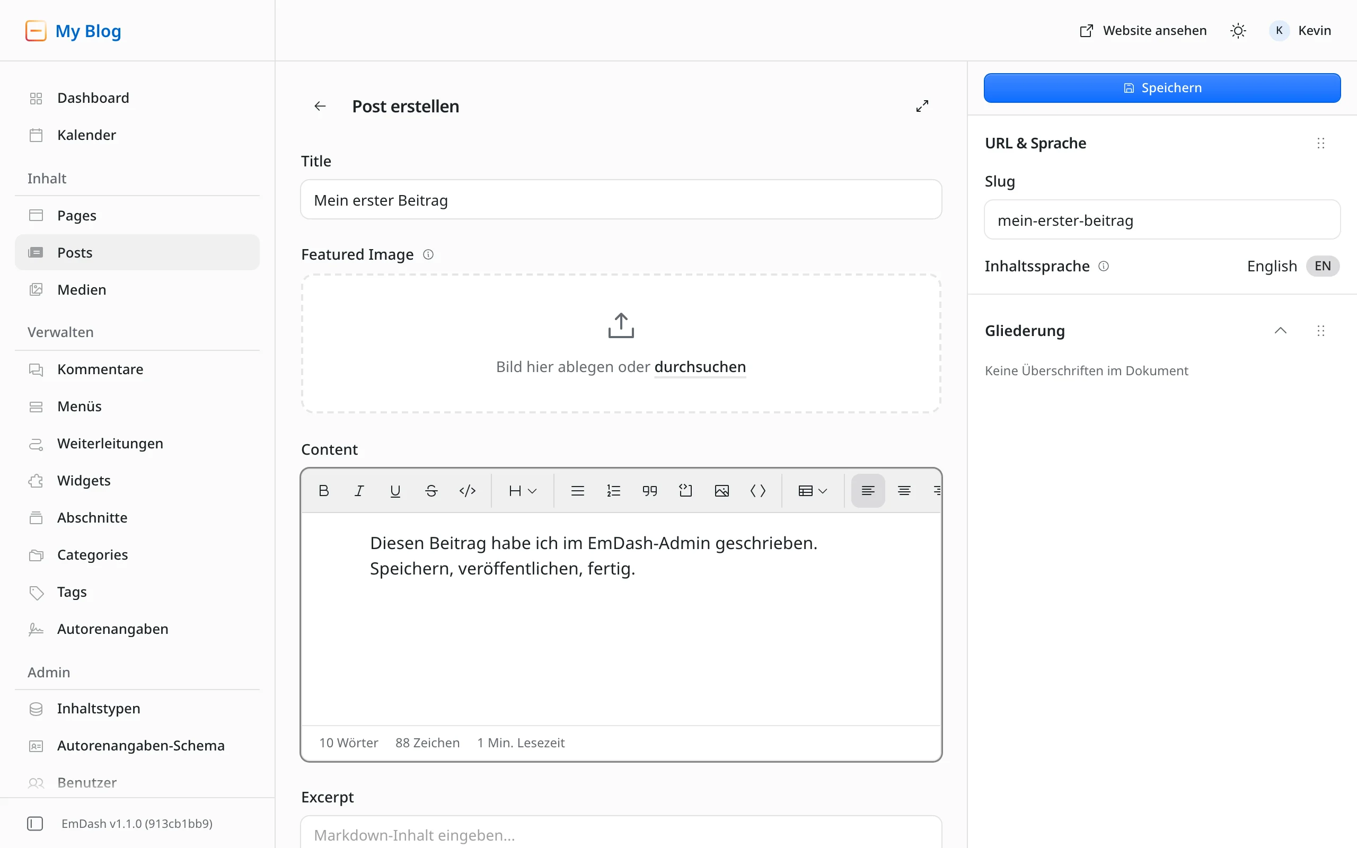Insert code block with angle brackets icon

[757, 491]
